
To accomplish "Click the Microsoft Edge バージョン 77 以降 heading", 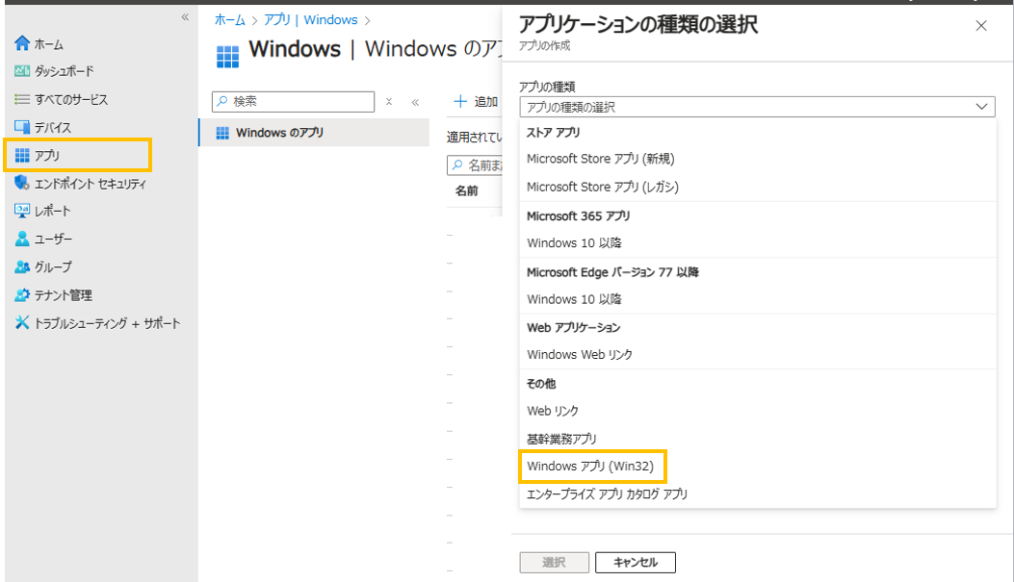I will [613, 272].
